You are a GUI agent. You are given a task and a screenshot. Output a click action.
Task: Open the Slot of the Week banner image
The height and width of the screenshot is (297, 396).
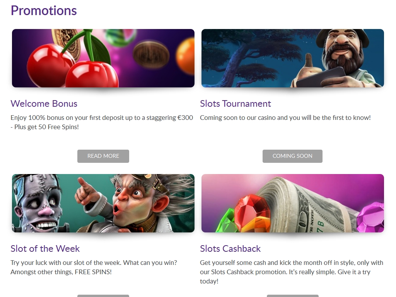pyautogui.click(x=103, y=203)
